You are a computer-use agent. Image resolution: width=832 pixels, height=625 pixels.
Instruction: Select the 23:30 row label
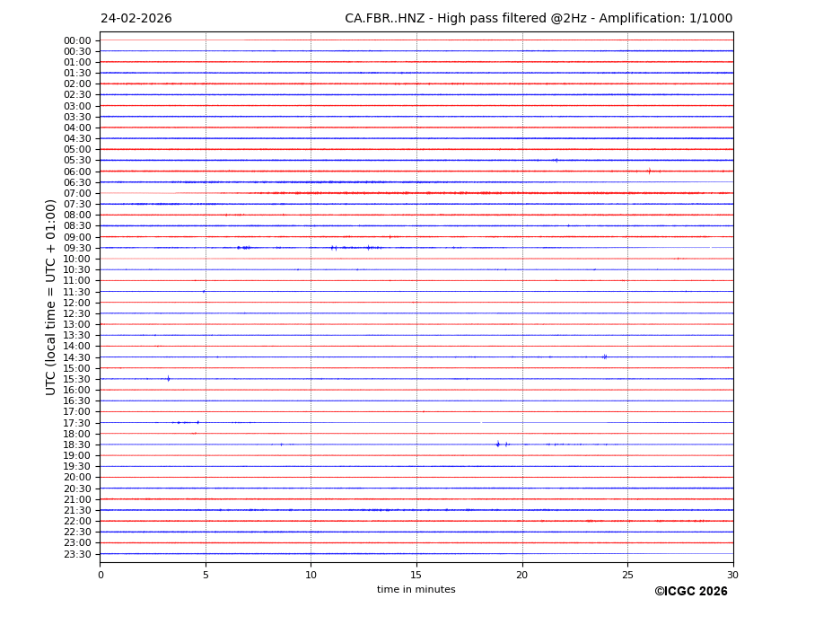[76, 554]
